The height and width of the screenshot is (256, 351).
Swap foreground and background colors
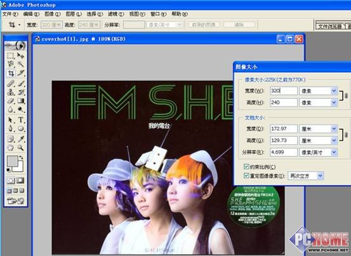[x=22, y=158]
